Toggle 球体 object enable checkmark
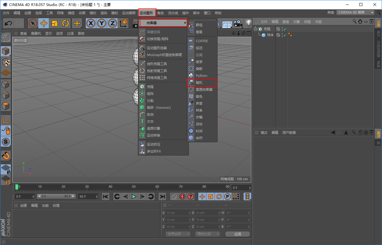This screenshot has height=245, width=382. pyautogui.click(x=285, y=35)
